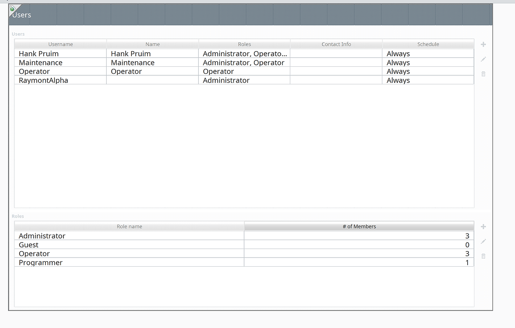Sort users by the Roles column header
Image resolution: width=515 pixels, height=328 pixels.
(x=244, y=44)
